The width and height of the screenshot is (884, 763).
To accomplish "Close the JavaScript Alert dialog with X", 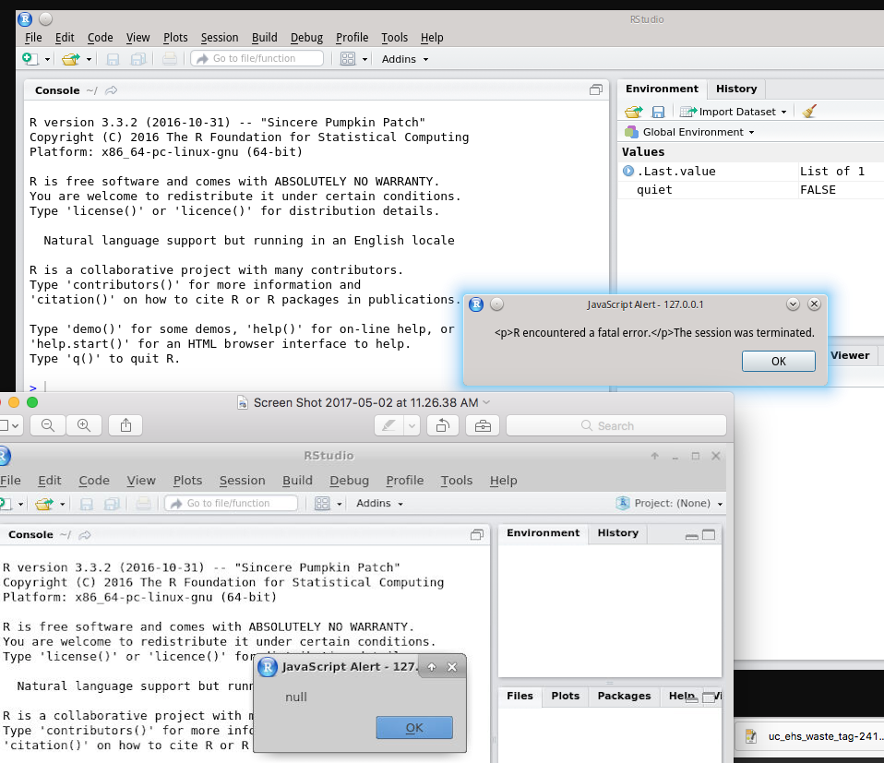I will click(814, 304).
